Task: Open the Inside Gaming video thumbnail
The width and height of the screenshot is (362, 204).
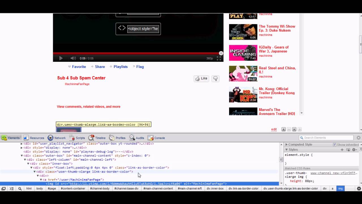Action: 243,53
